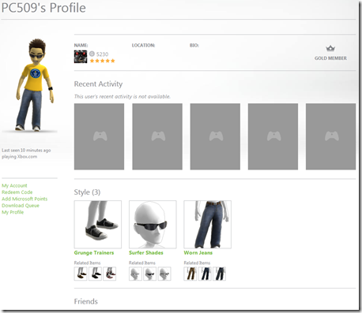Image resolution: width=362 pixels, height=313 pixels.
Task: Select the Grunge Trainers shoe image
Action: (x=98, y=225)
